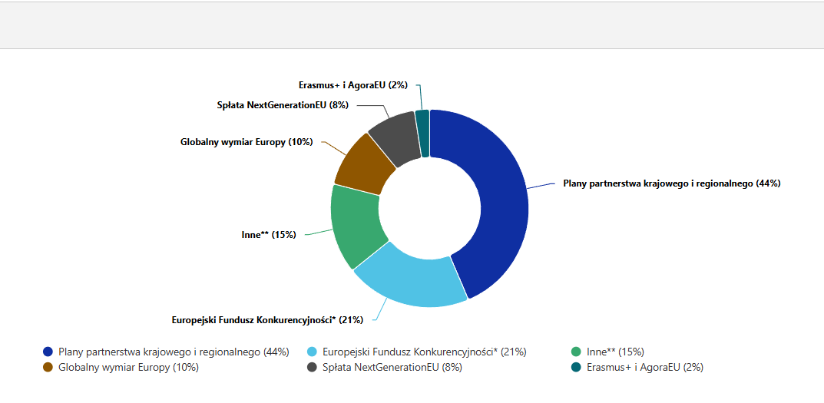Toggle Europejski Fundusz Konkurencyjności legend text entry
The width and height of the screenshot is (824, 403).
tap(424, 352)
